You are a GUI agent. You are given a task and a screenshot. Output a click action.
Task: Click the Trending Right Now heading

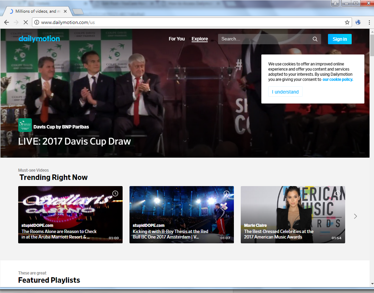click(x=54, y=177)
